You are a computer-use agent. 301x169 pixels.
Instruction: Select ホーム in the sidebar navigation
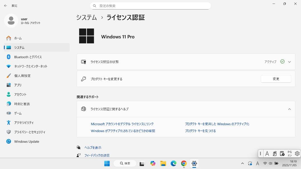pyautogui.click(x=18, y=38)
